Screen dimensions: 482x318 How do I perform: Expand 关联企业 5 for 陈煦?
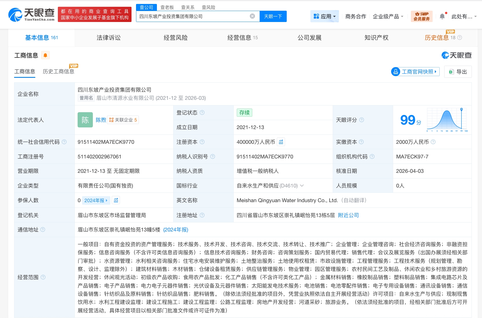123,120
